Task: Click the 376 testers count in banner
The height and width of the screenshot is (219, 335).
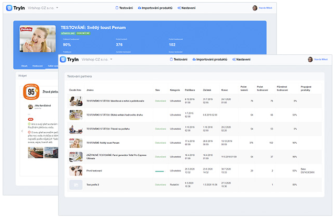Action: pos(119,44)
